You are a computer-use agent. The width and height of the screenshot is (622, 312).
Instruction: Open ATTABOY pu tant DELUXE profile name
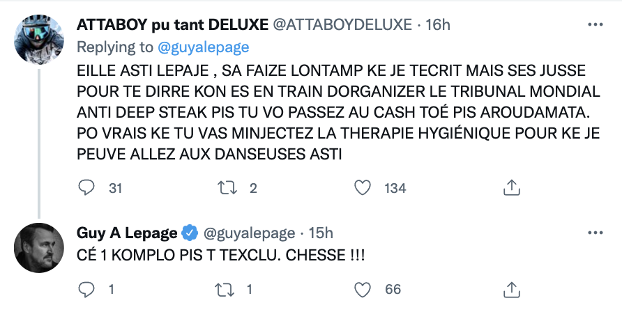click(172, 24)
